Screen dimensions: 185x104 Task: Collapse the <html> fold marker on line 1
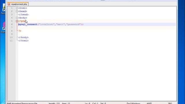[x=17, y=8]
